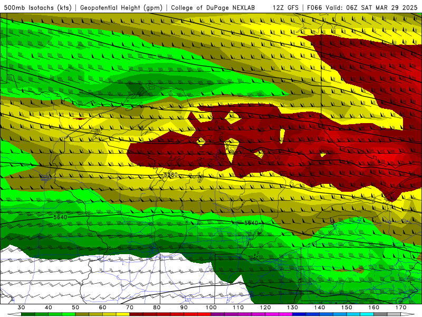Select the bright yellow colorbar swatch
The width and height of the screenshot is (422, 317).
(x=123, y=314)
